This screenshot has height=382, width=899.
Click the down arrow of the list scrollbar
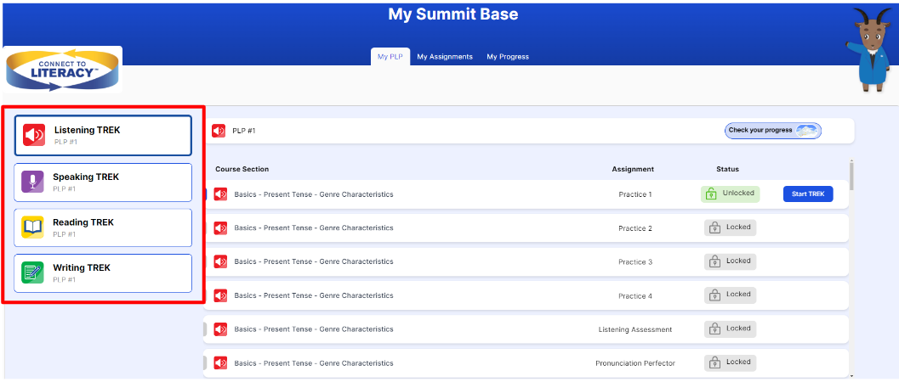[851, 376]
